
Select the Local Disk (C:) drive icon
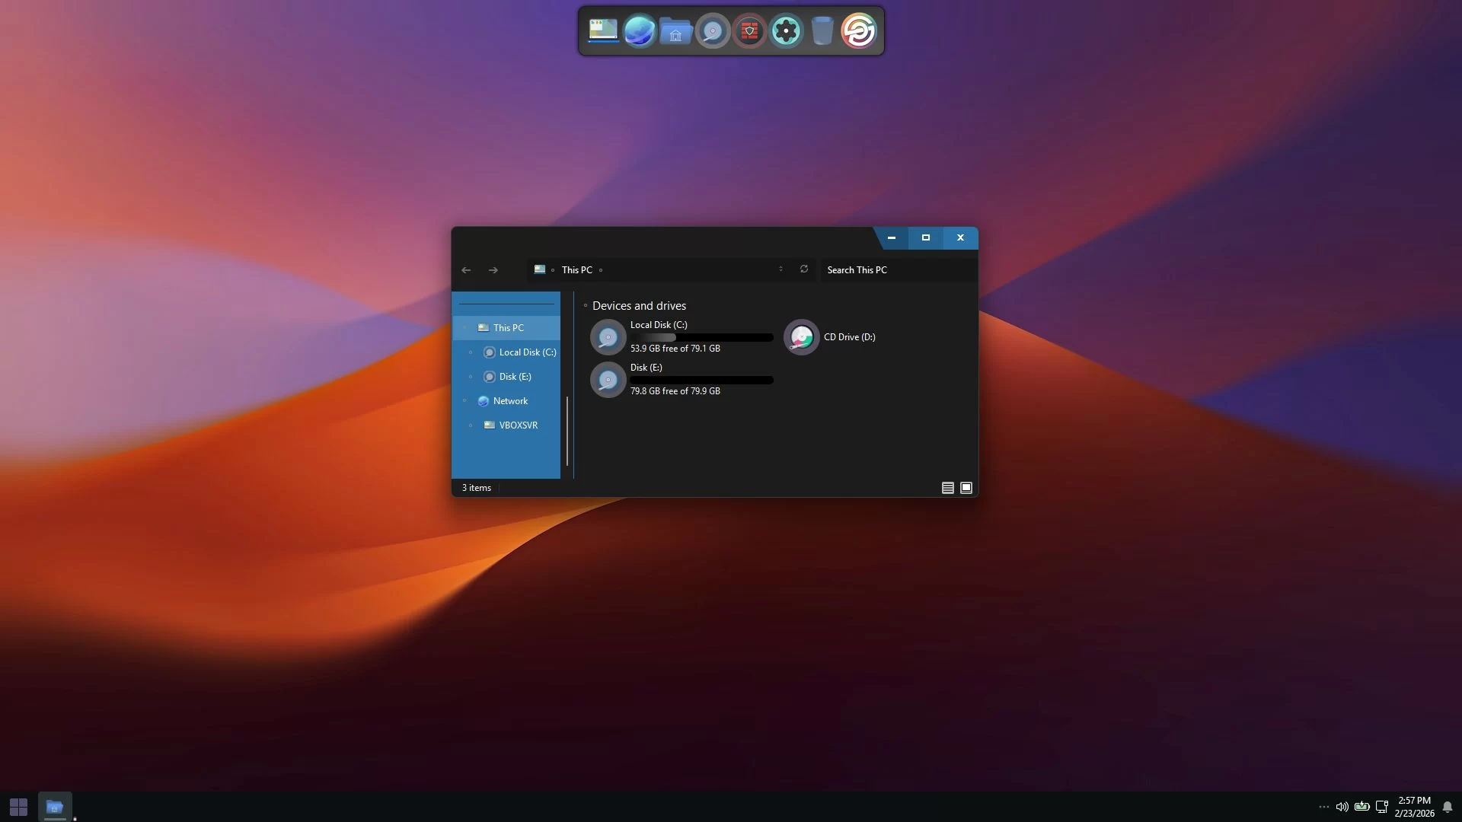pyautogui.click(x=608, y=337)
